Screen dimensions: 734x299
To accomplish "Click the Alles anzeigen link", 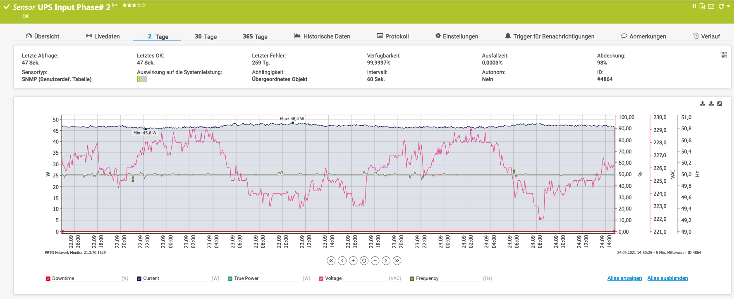I will tap(624, 278).
